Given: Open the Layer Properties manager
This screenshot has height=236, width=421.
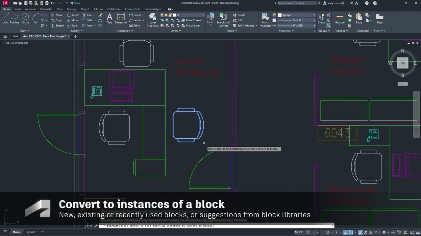Looking at the screenshot, I should pyautogui.click(x=153, y=20).
